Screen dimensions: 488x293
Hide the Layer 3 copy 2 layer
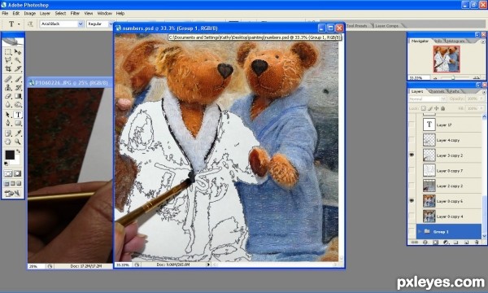pos(412,155)
